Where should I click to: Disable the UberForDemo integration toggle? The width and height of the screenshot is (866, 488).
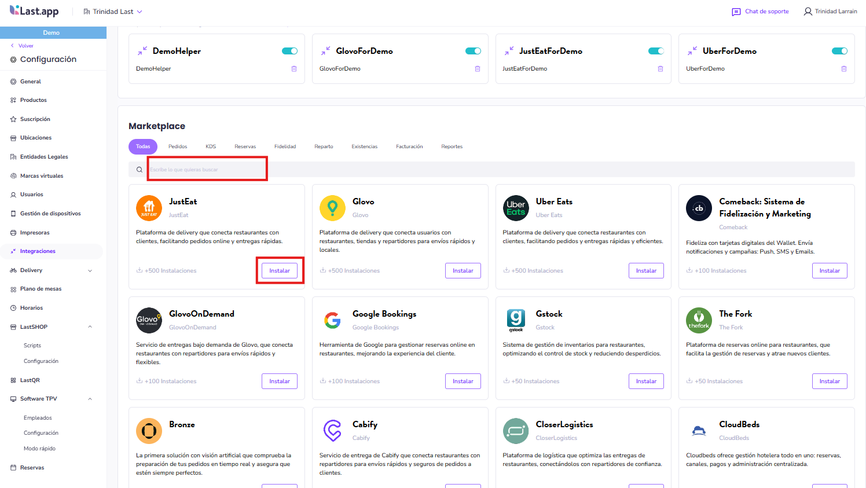tap(839, 51)
